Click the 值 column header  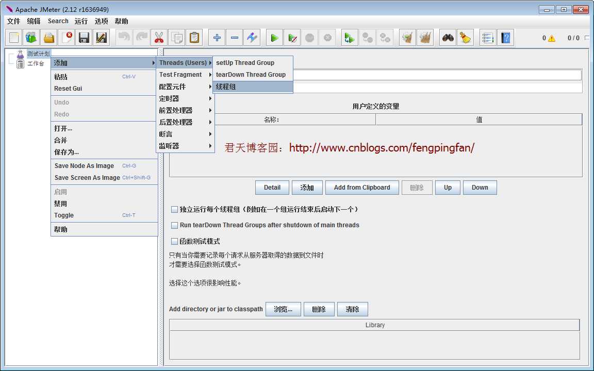tap(479, 120)
